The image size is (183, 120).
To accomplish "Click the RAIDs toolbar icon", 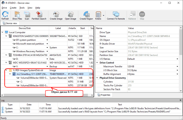I will [98, 15].
